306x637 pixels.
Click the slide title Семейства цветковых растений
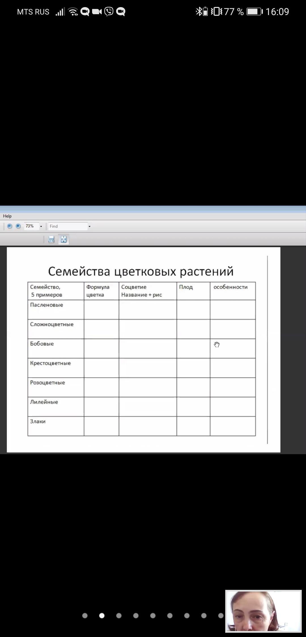(x=141, y=271)
